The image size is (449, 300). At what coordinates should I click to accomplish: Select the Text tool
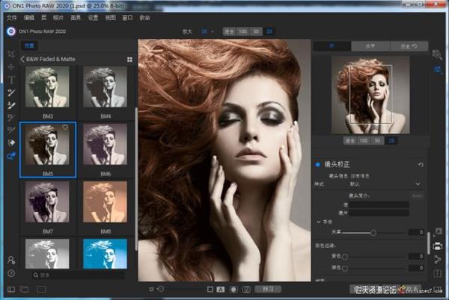10,80
